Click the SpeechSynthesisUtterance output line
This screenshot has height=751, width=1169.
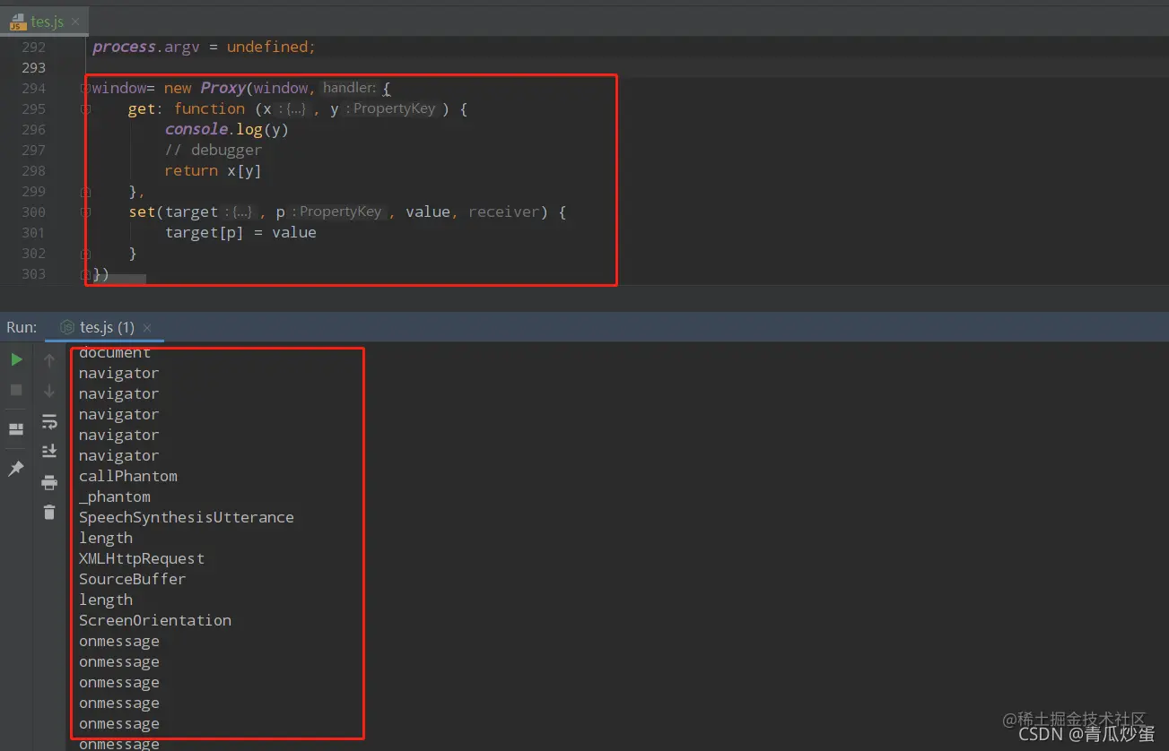tap(187, 517)
